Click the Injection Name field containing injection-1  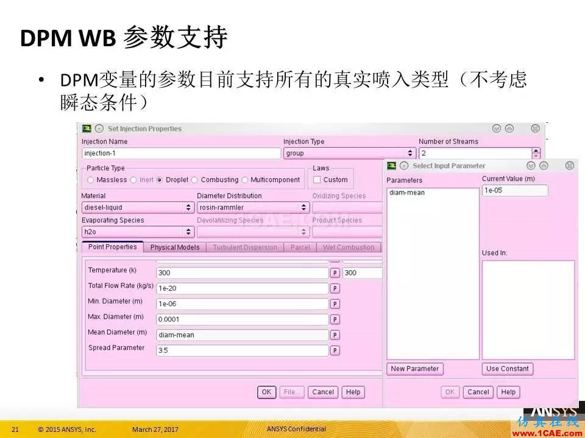coord(181,153)
